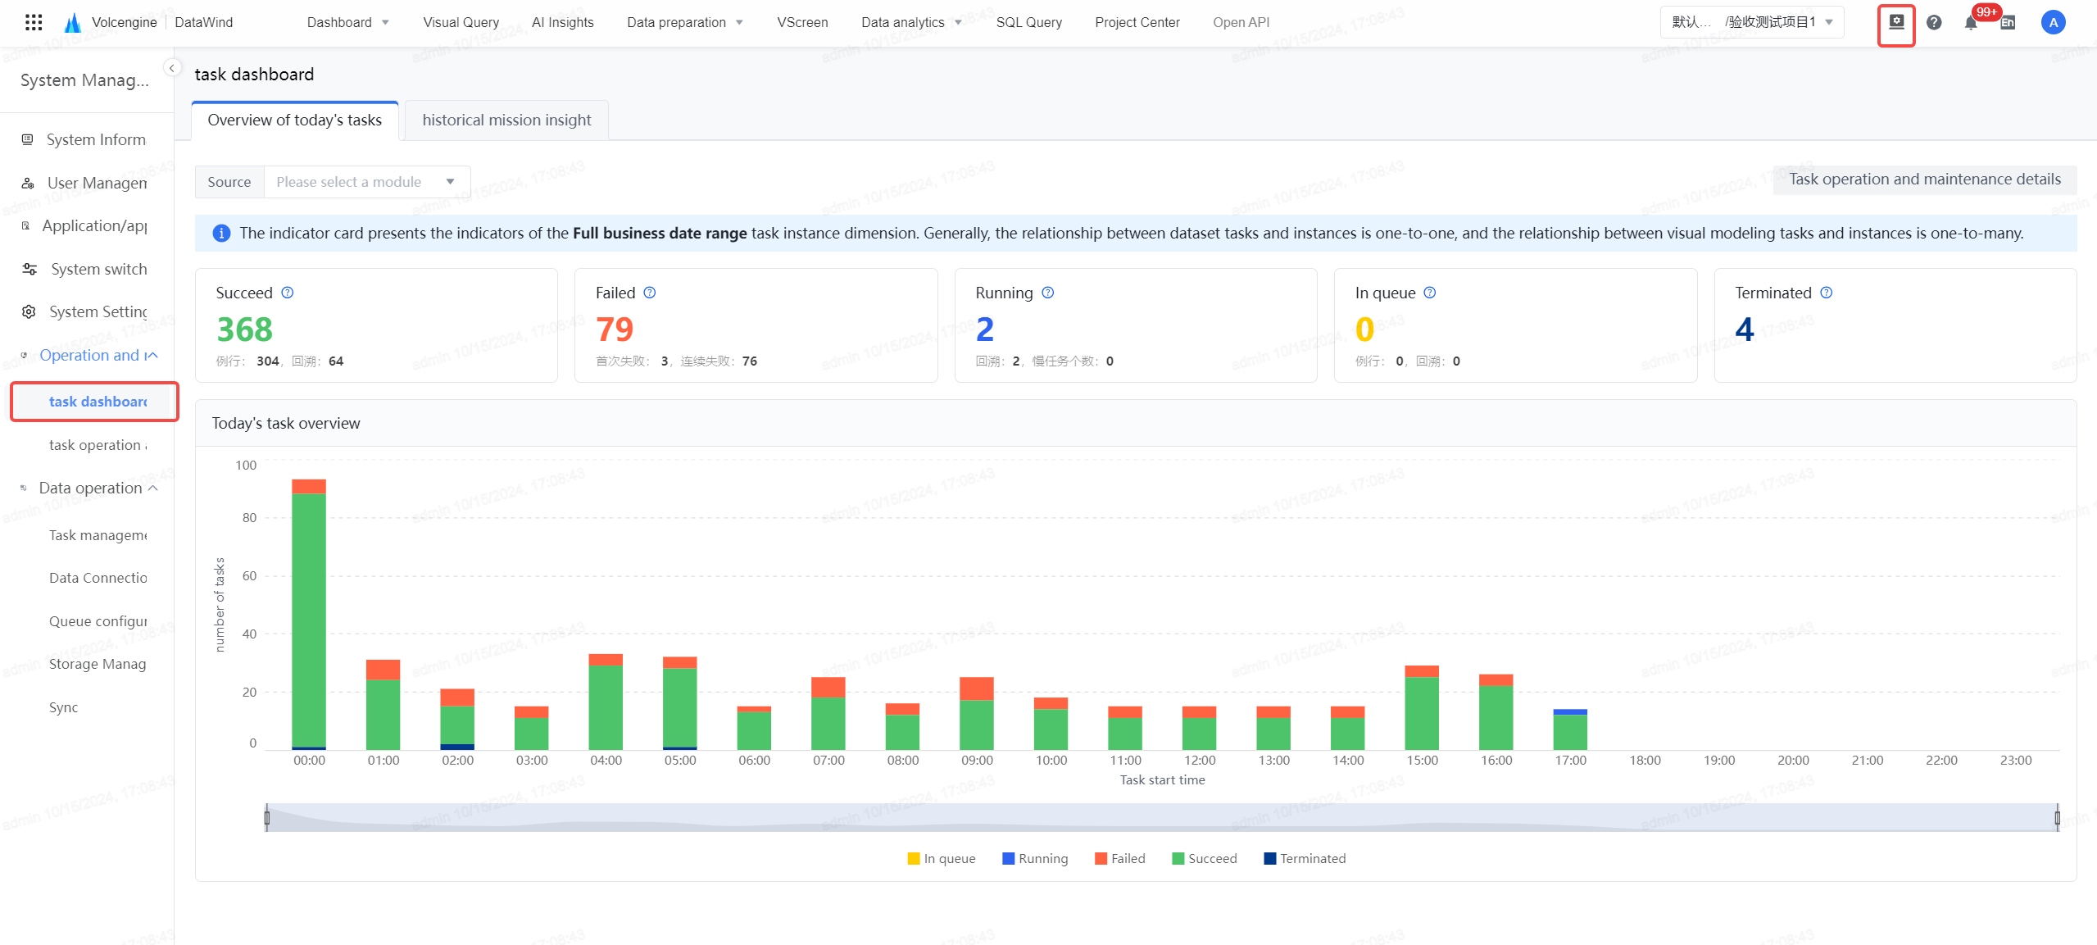
Task: Click Task operation and maintenance details button
Action: [x=1924, y=179]
